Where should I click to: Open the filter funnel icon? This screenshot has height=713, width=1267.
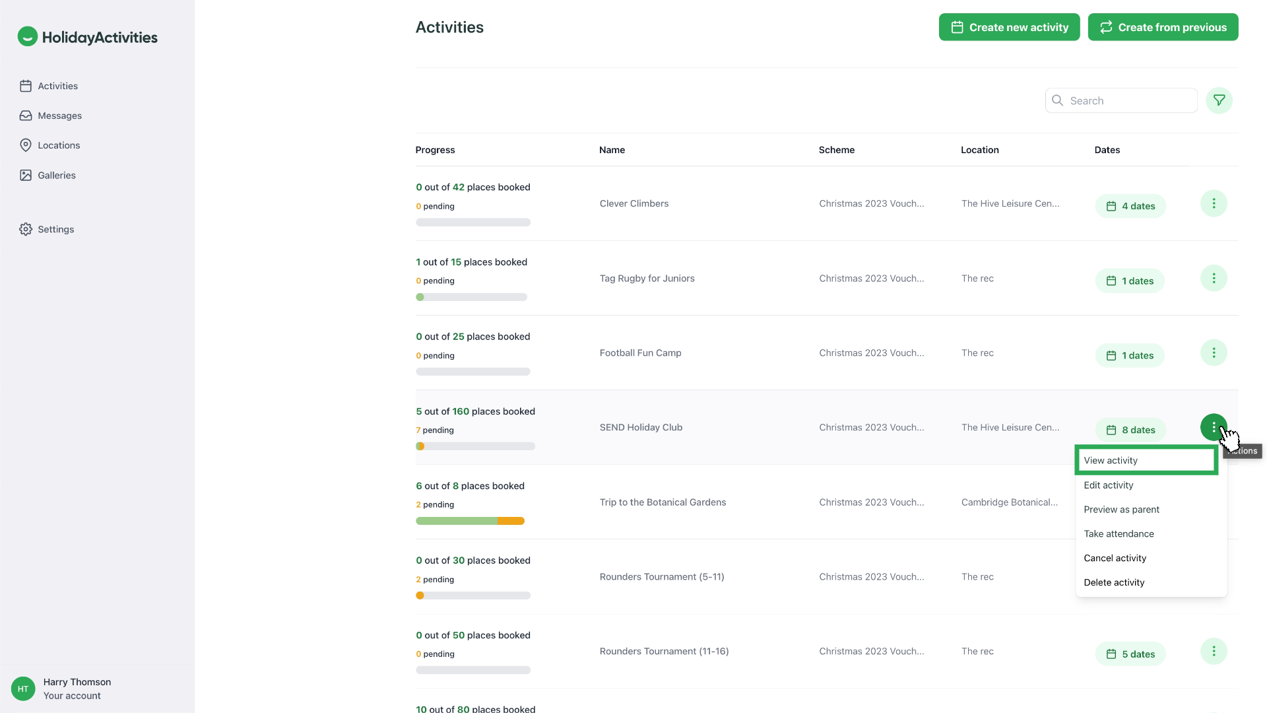[x=1219, y=100]
